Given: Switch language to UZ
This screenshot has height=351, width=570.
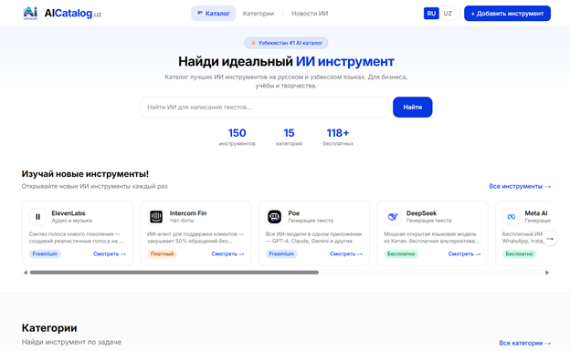Looking at the screenshot, I should pyautogui.click(x=448, y=14).
